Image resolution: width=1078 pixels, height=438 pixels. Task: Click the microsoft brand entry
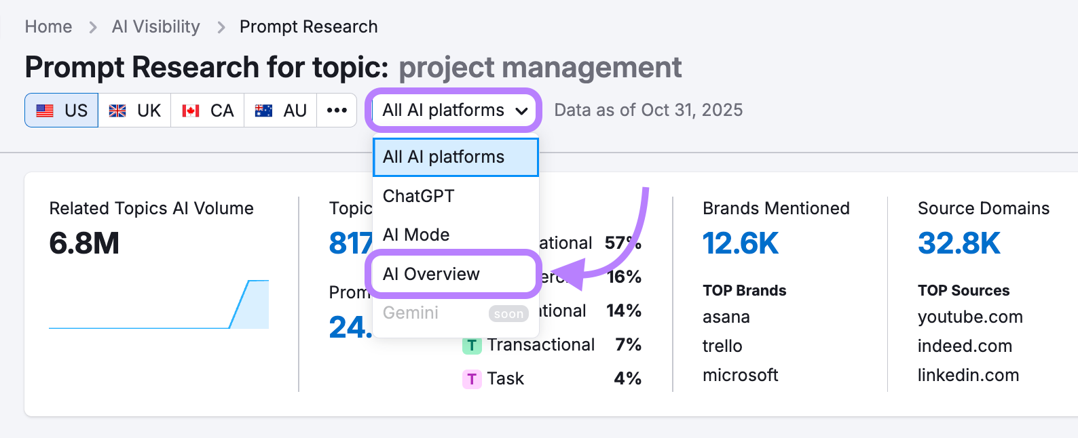(741, 376)
